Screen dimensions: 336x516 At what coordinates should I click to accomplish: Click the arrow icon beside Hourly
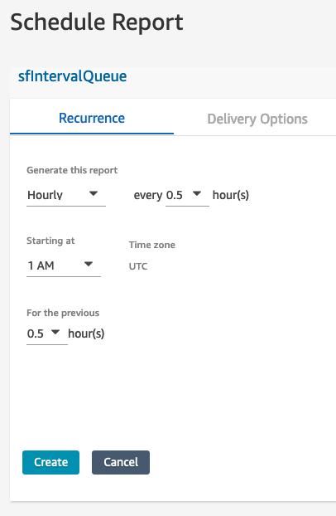coord(94,193)
